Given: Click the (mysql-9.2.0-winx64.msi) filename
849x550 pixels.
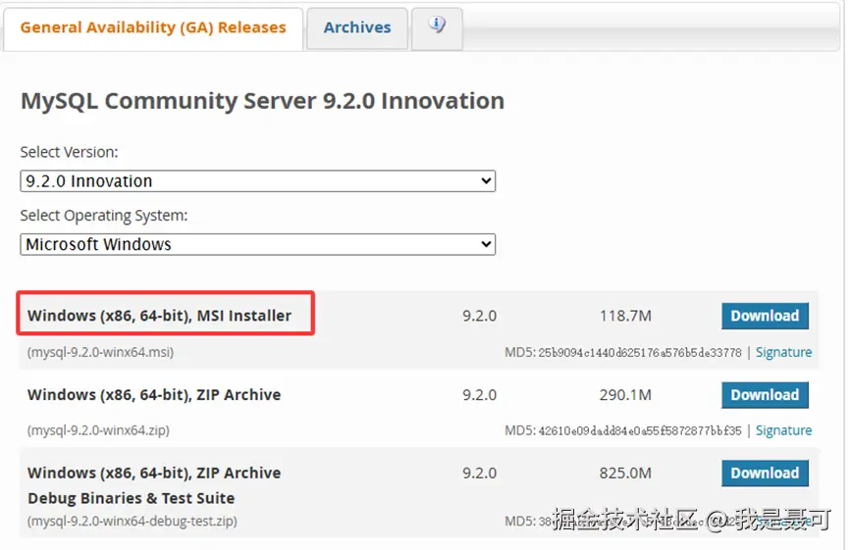Looking at the screenshot, I should pyautogui.click(x=101, y=353).
